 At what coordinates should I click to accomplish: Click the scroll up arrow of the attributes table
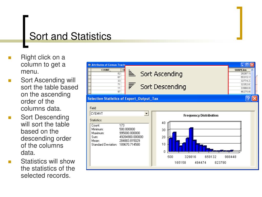pos(252,70)
